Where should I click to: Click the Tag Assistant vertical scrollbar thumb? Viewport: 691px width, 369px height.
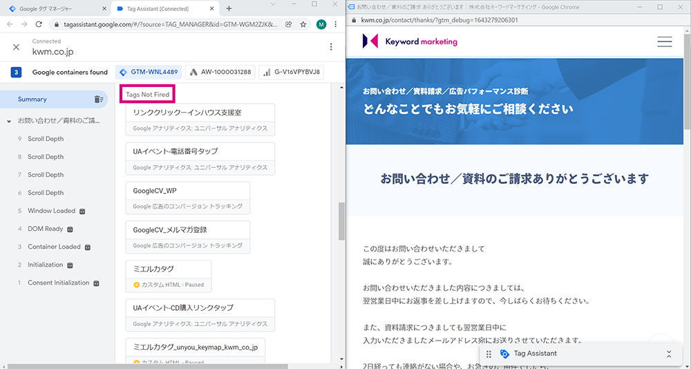click(341, 221)
